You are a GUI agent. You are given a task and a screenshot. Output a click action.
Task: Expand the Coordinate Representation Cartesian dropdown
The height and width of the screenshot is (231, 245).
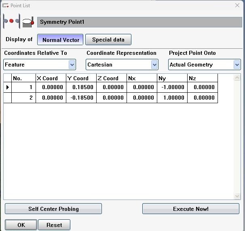[154, 65]
